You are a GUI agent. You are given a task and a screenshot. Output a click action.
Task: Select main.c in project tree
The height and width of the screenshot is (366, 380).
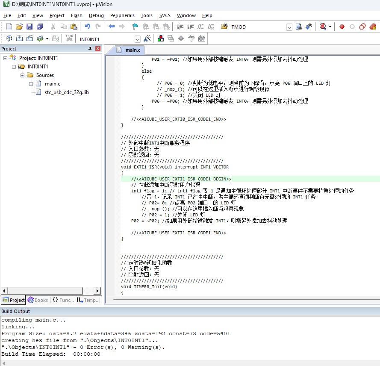tap(52, 84)
